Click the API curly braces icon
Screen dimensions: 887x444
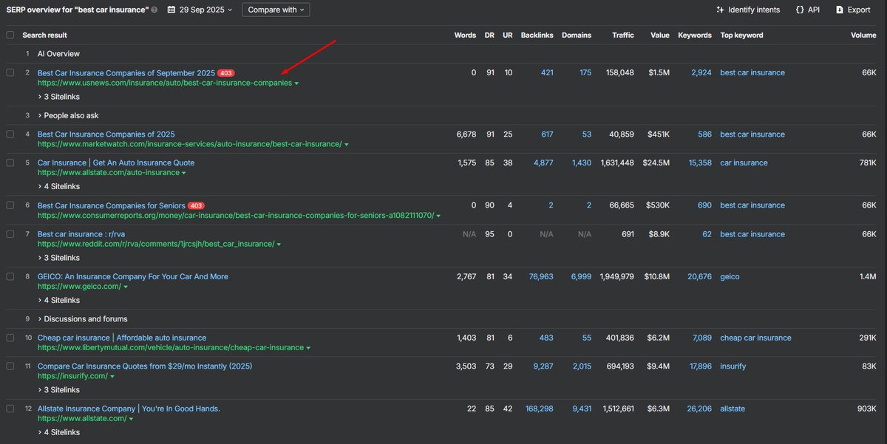point(800,10)
